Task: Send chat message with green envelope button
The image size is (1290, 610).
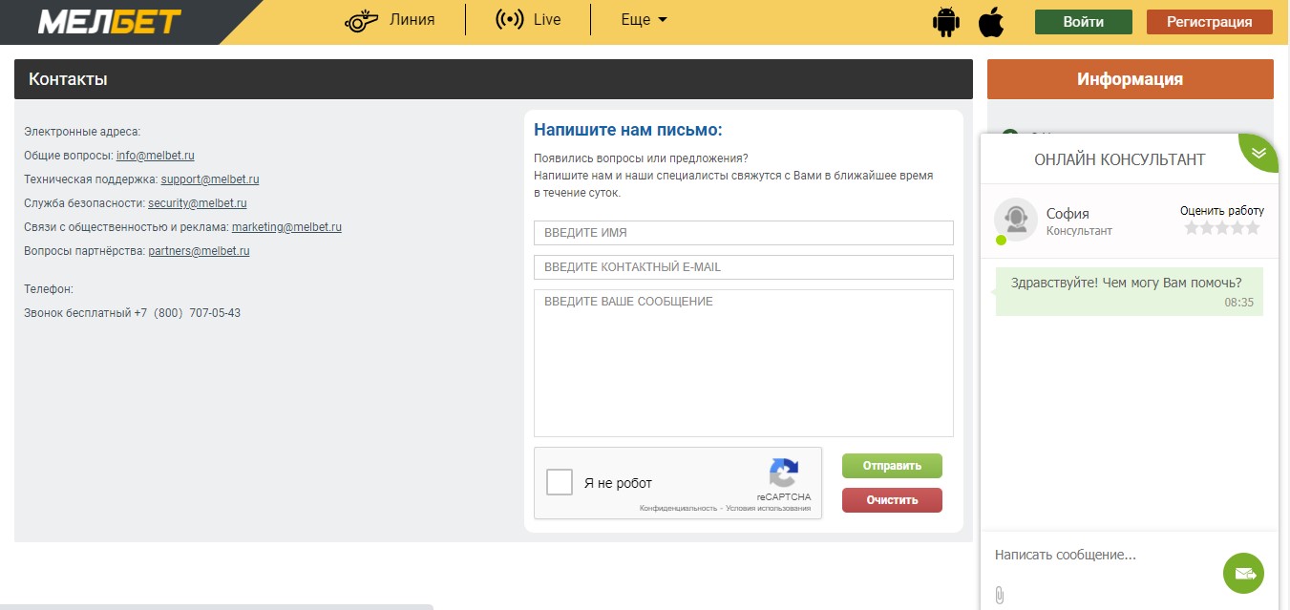Action: coord(1243,573)
